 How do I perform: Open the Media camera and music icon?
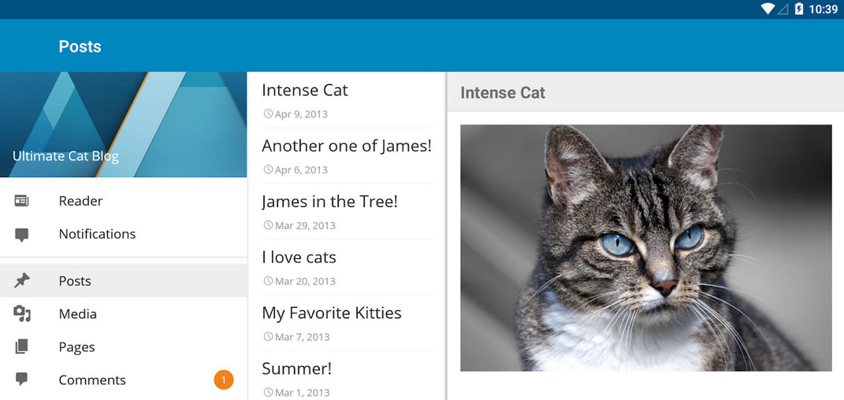tap(22, 313)
